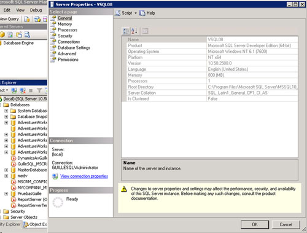This screenshot has width=307, height=233.
Task: Click the medv database cylinder icon
Action: pyautogui.click(x=14, y=176)
